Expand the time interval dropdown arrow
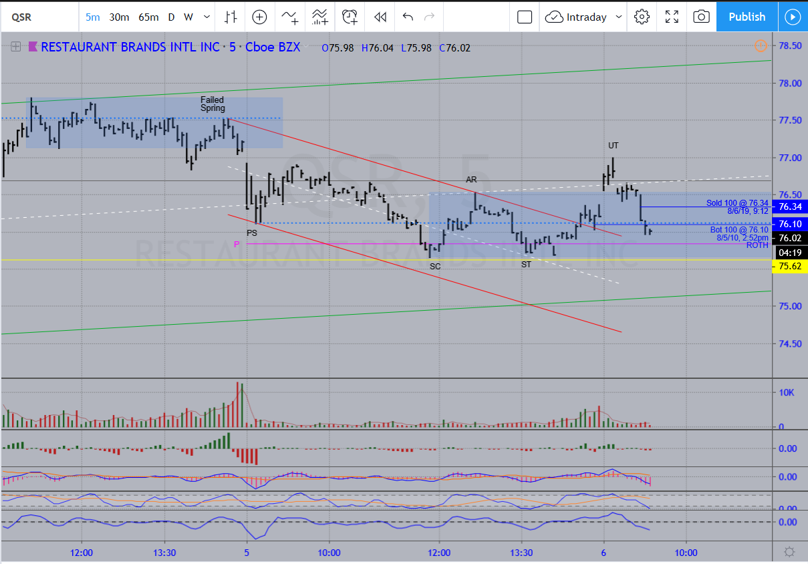 pyautogui.click(x=207, y=17)
